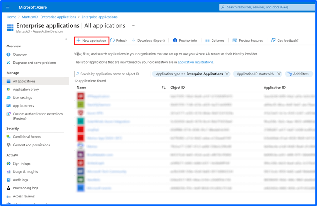Click the feedback person icon
317x206 pixels.
pyautogui.click(x=273, y=41)
